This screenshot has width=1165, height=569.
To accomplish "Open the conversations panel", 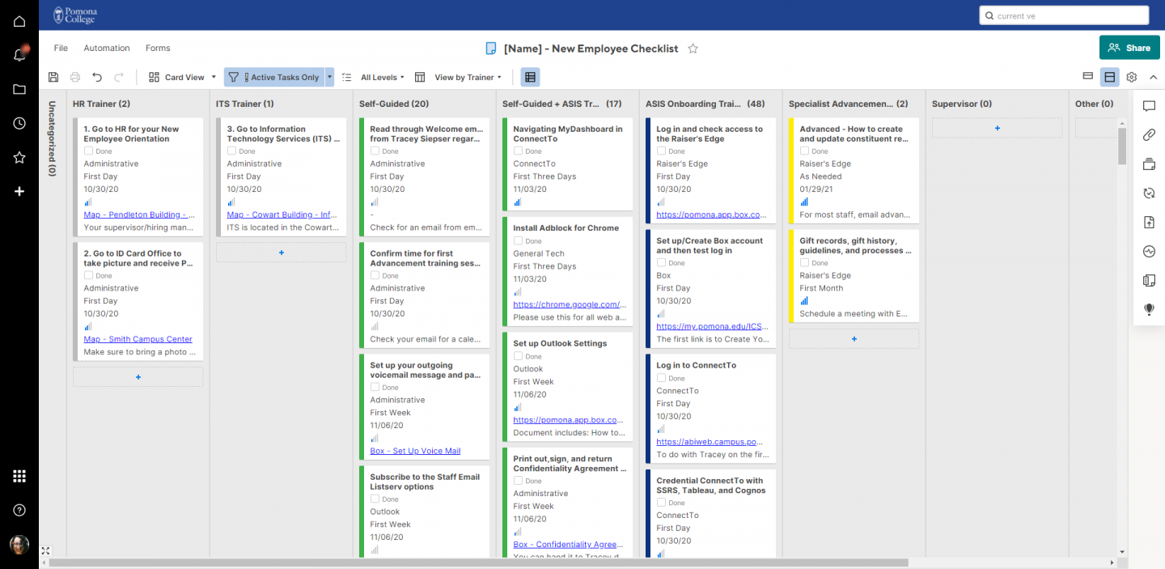I will (x=1149, y=106).
